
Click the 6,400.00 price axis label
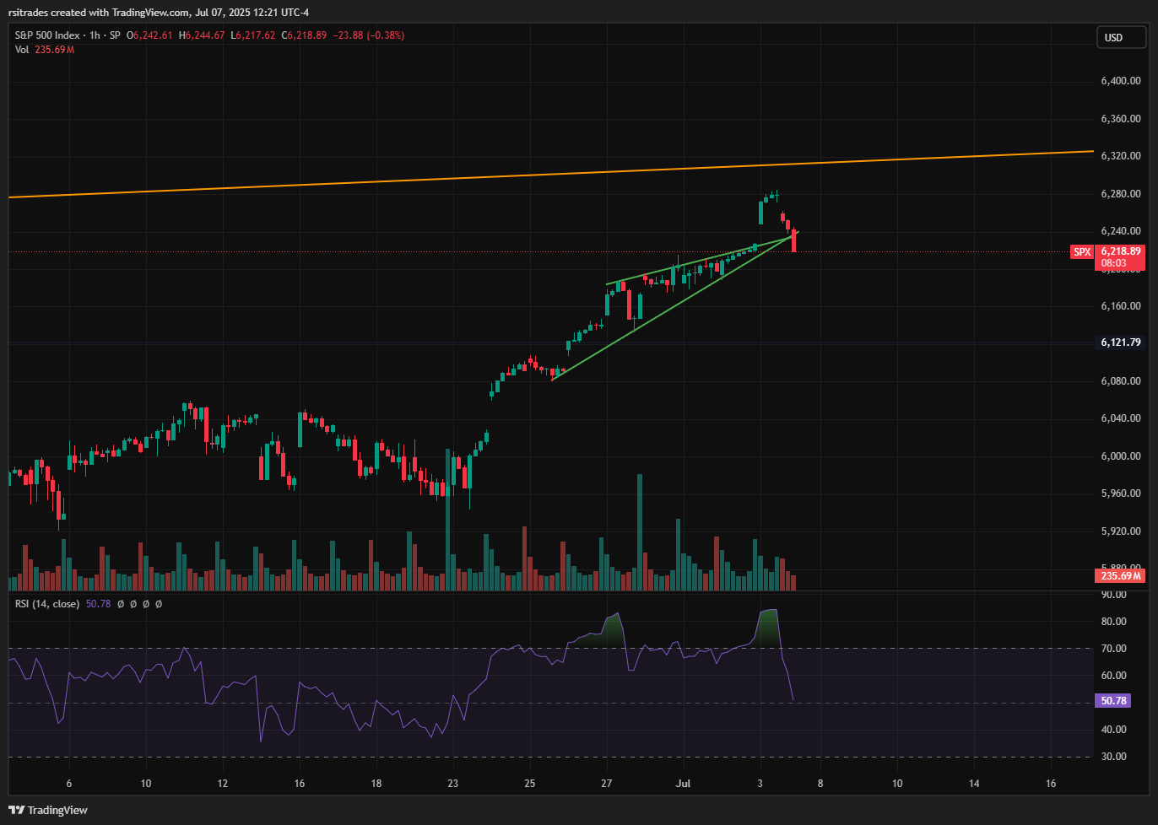pos(1121,81)
